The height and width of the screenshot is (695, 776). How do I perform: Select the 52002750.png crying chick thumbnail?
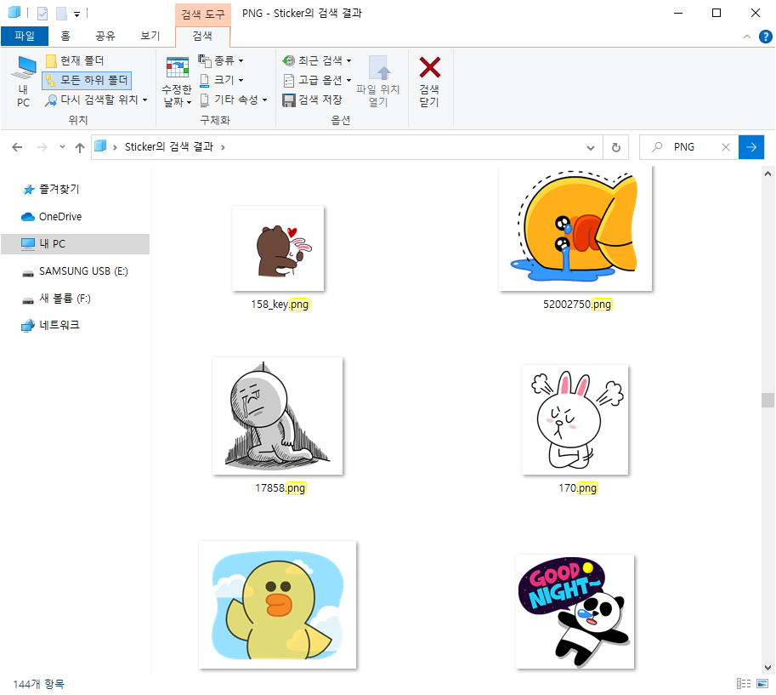pyautogui.click(x=575, y=229)
